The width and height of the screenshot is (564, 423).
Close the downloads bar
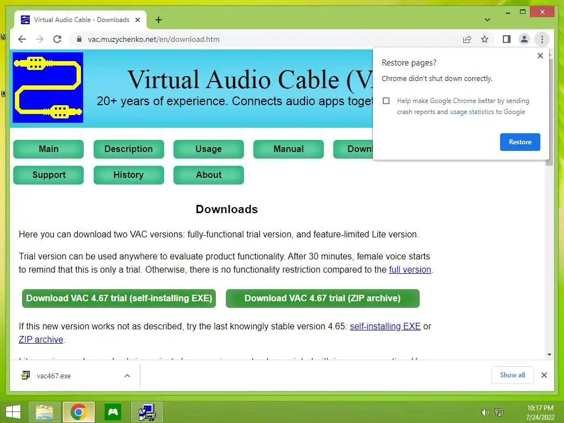pos(544,375)
